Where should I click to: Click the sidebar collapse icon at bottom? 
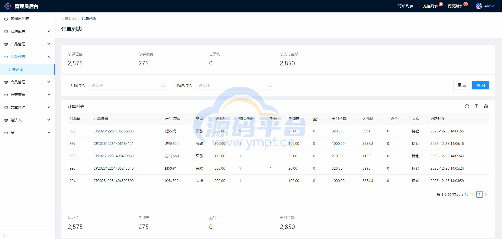[6, 235]
